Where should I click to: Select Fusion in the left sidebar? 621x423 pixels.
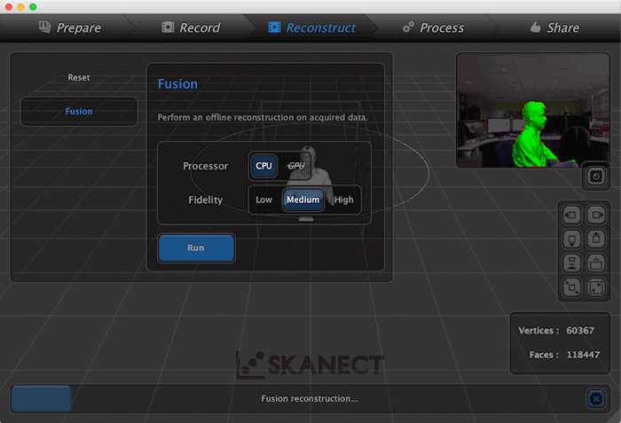[79, 112]
